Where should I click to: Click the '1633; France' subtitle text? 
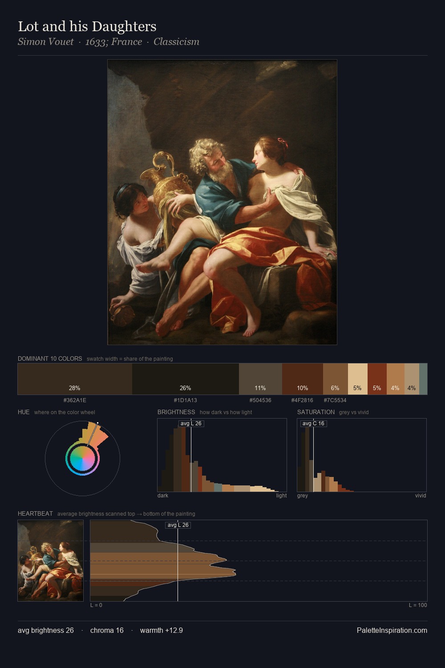pos(113,42)
